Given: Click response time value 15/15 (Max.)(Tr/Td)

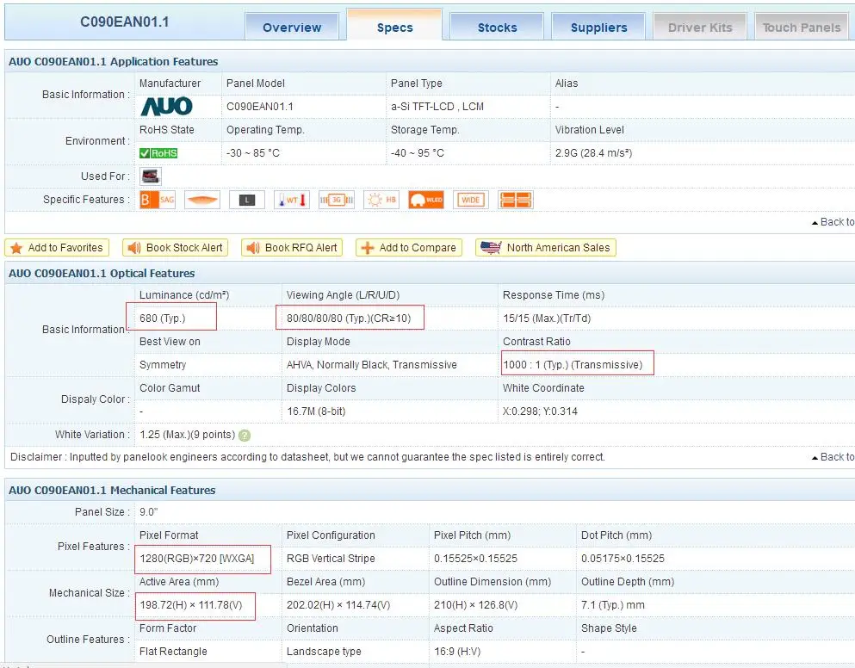Looking at the screenshot, I should (x=547, y=319).
